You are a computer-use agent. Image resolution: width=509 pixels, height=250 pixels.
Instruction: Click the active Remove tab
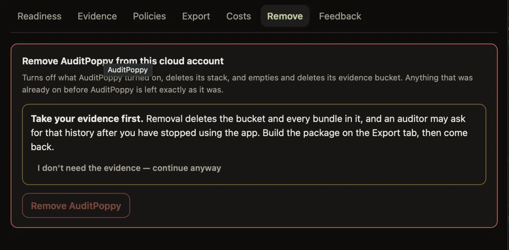(x=285, y=16)
